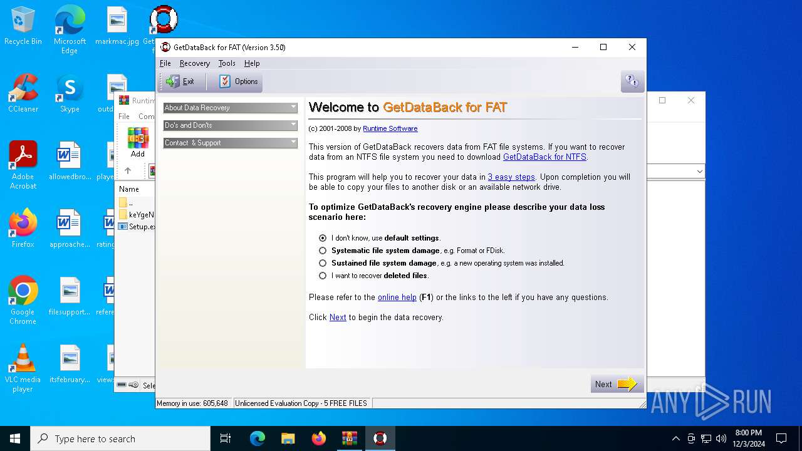Open the Options toolbar button
This screenshot has height=451, width=802.
point(238,81)
